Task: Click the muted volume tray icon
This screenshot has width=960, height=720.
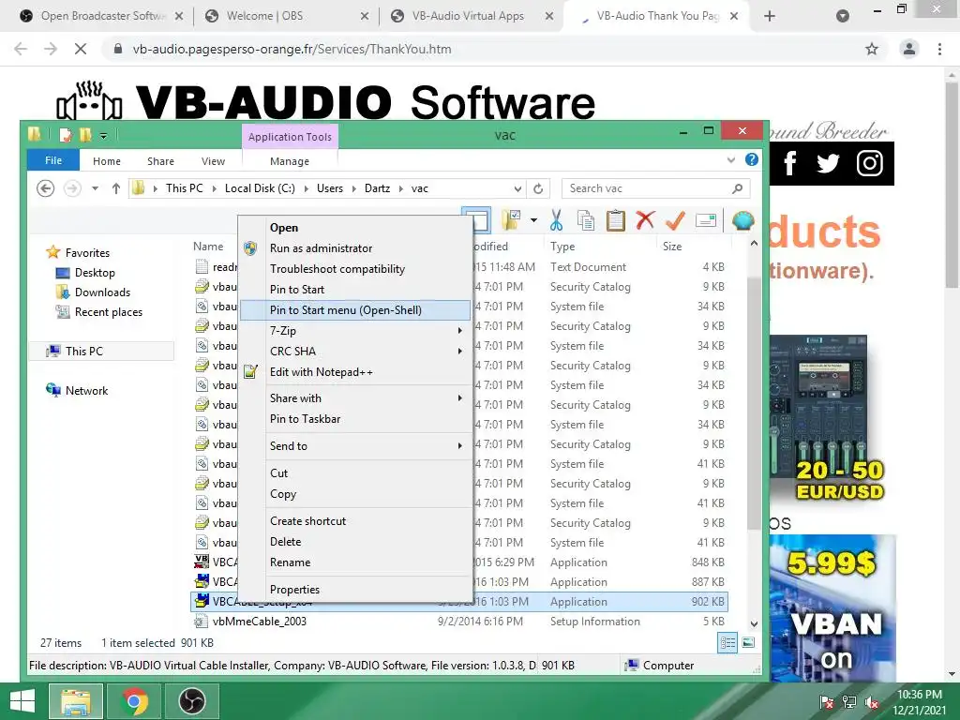Action: pos(872,702)
